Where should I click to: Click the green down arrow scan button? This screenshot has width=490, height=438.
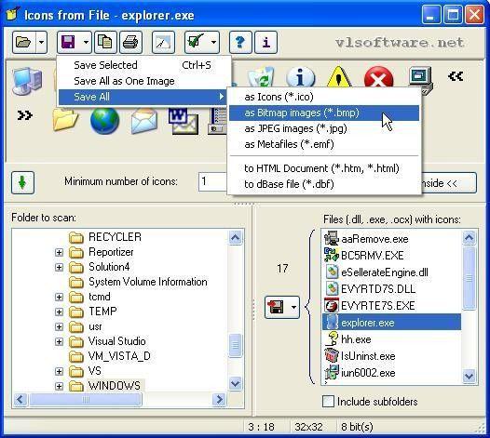(x=22, y=182)
